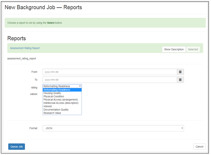Image resolution: width=211 pixels, height=155 pixels.
Task: Open the To date calendar icon
Action: (180, 80)
